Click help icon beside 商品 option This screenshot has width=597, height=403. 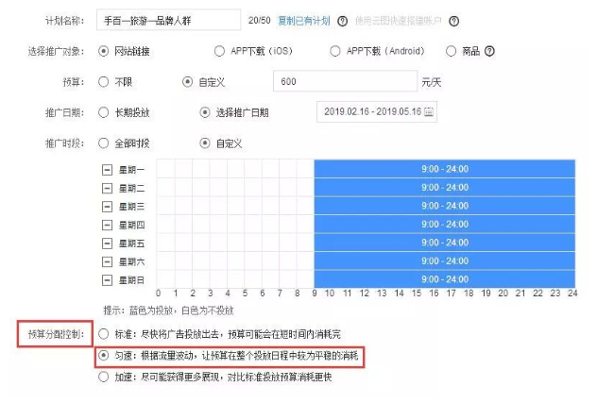[489, 51]
